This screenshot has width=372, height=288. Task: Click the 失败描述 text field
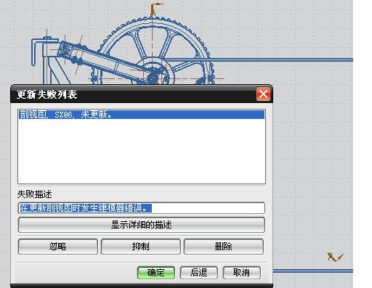142,208
